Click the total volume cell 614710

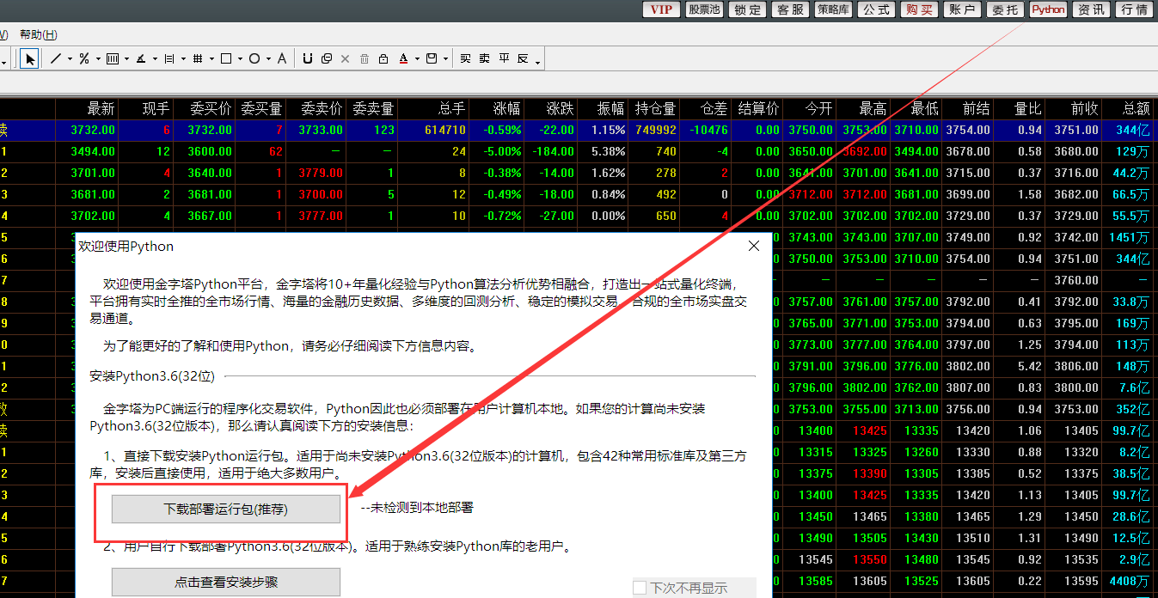pos(445,130)
